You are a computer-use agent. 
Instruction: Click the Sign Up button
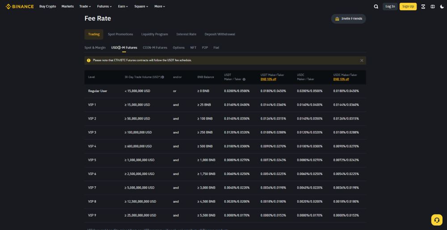coord(408,6)
